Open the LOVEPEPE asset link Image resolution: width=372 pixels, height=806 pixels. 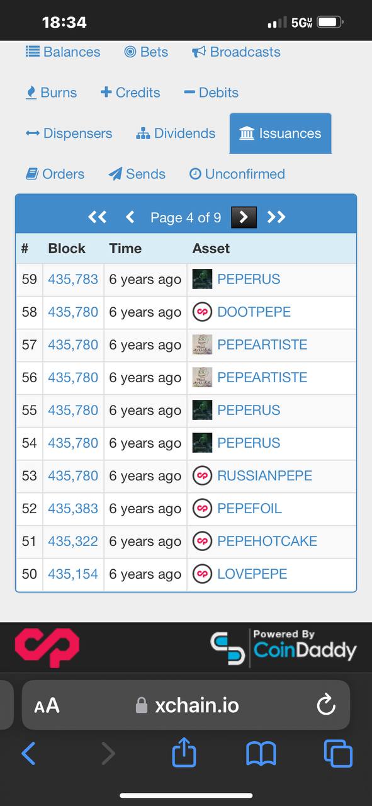coord(252,574)
